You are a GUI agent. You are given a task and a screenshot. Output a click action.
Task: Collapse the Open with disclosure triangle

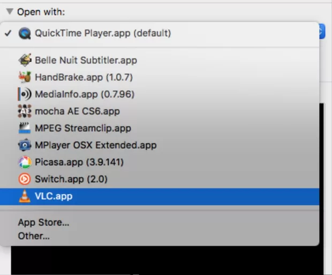click(x=9, y=11)
